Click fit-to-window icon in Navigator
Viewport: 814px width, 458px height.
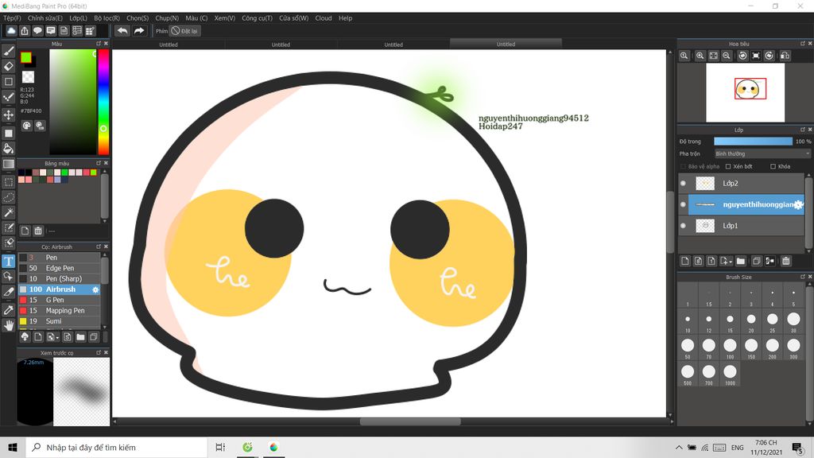click(713, 56)
